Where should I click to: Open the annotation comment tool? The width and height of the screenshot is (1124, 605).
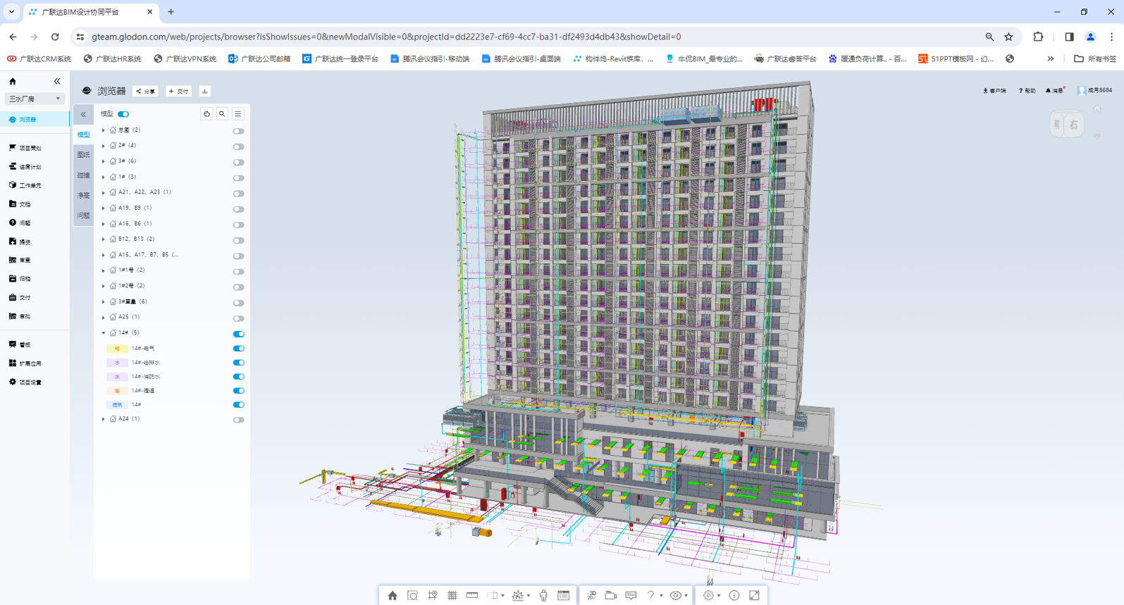coord(631,596)
